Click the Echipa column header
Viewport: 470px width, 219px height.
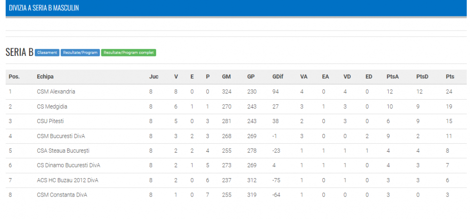coord(45,77)
